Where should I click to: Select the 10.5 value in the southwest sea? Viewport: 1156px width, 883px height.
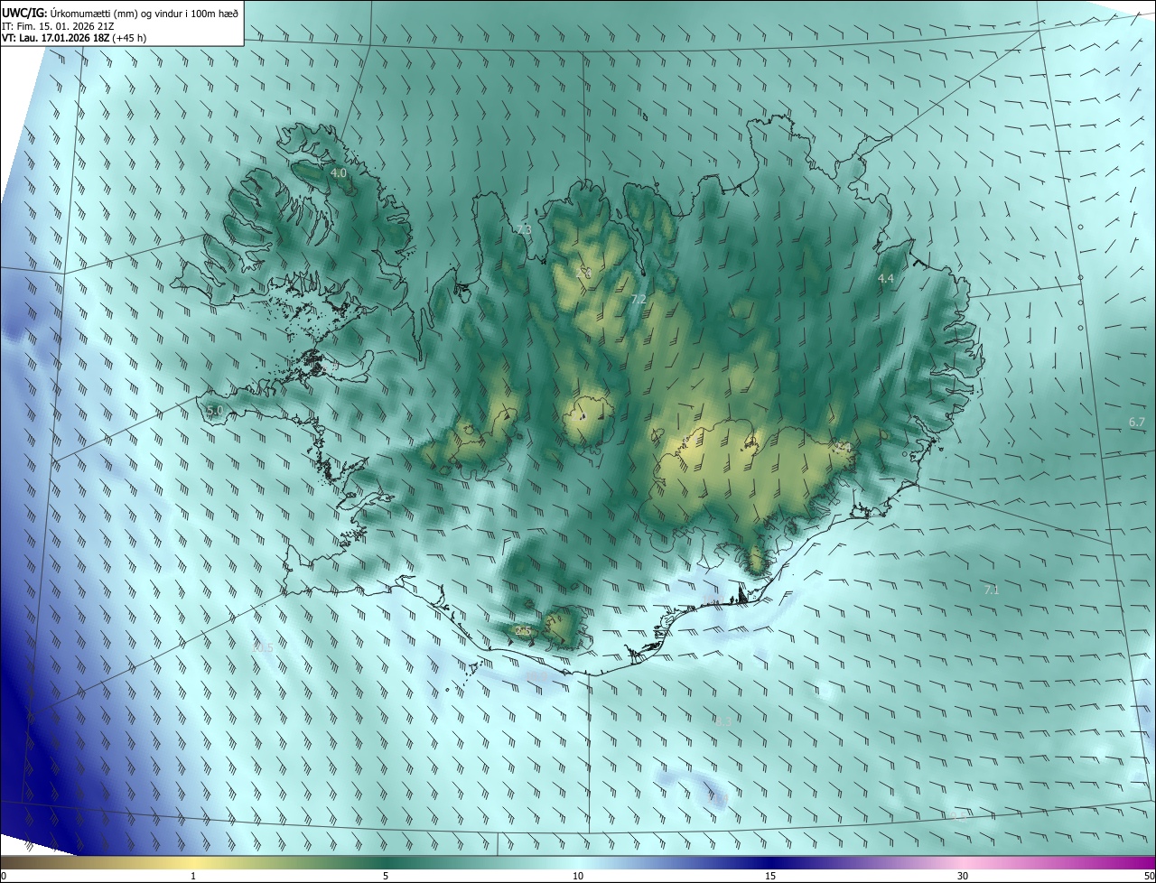262,647
